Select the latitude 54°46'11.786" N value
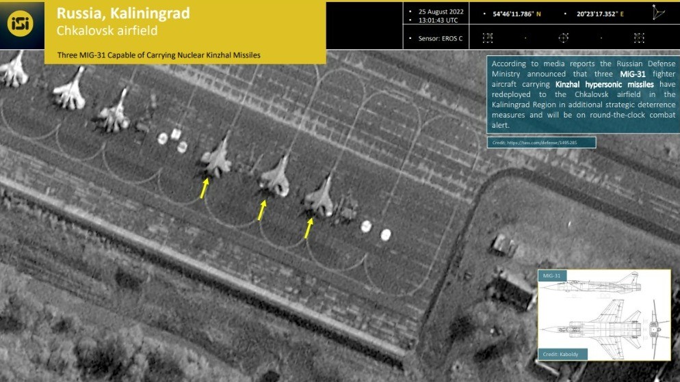 click(516, 14)
